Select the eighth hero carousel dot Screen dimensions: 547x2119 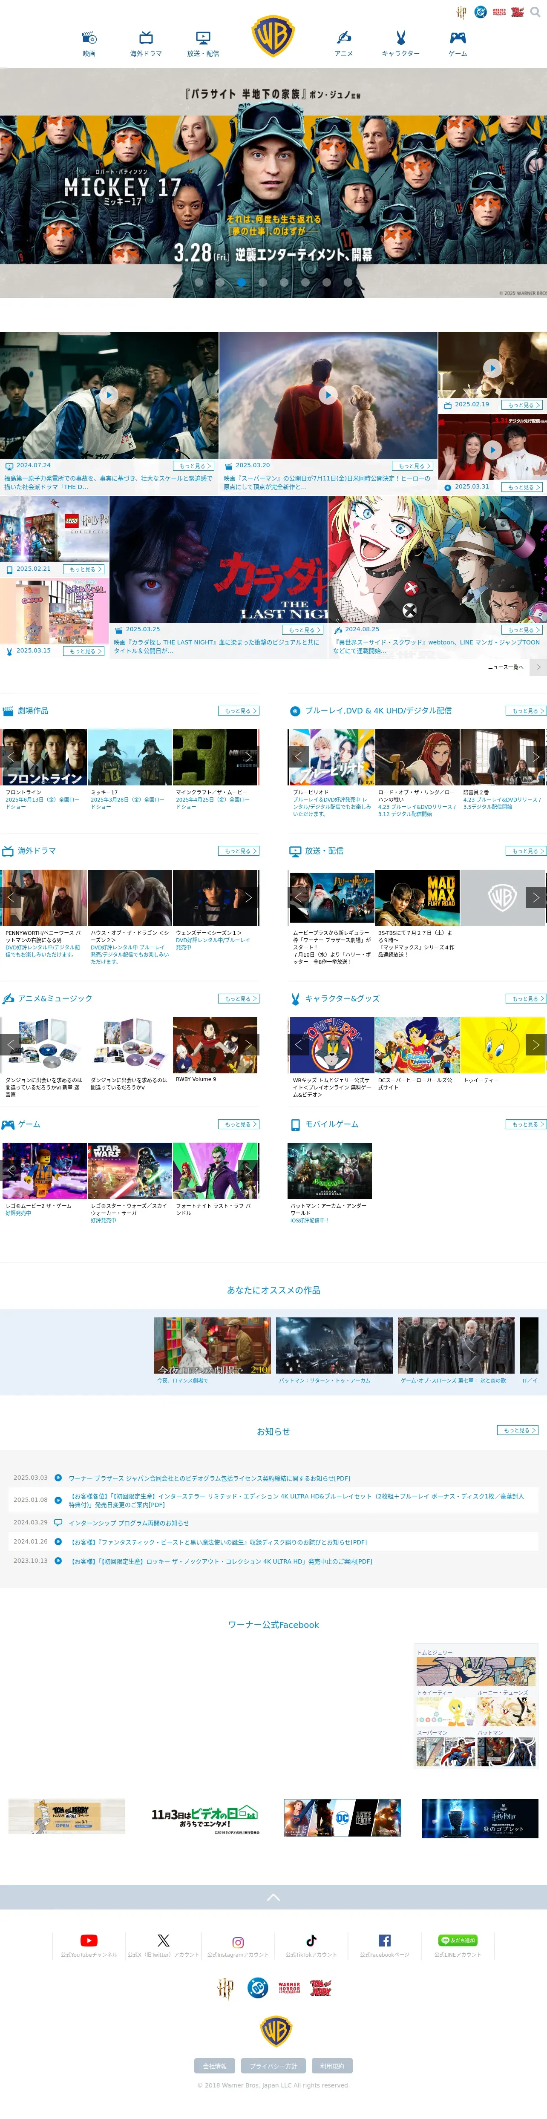(x=348, y=282)
